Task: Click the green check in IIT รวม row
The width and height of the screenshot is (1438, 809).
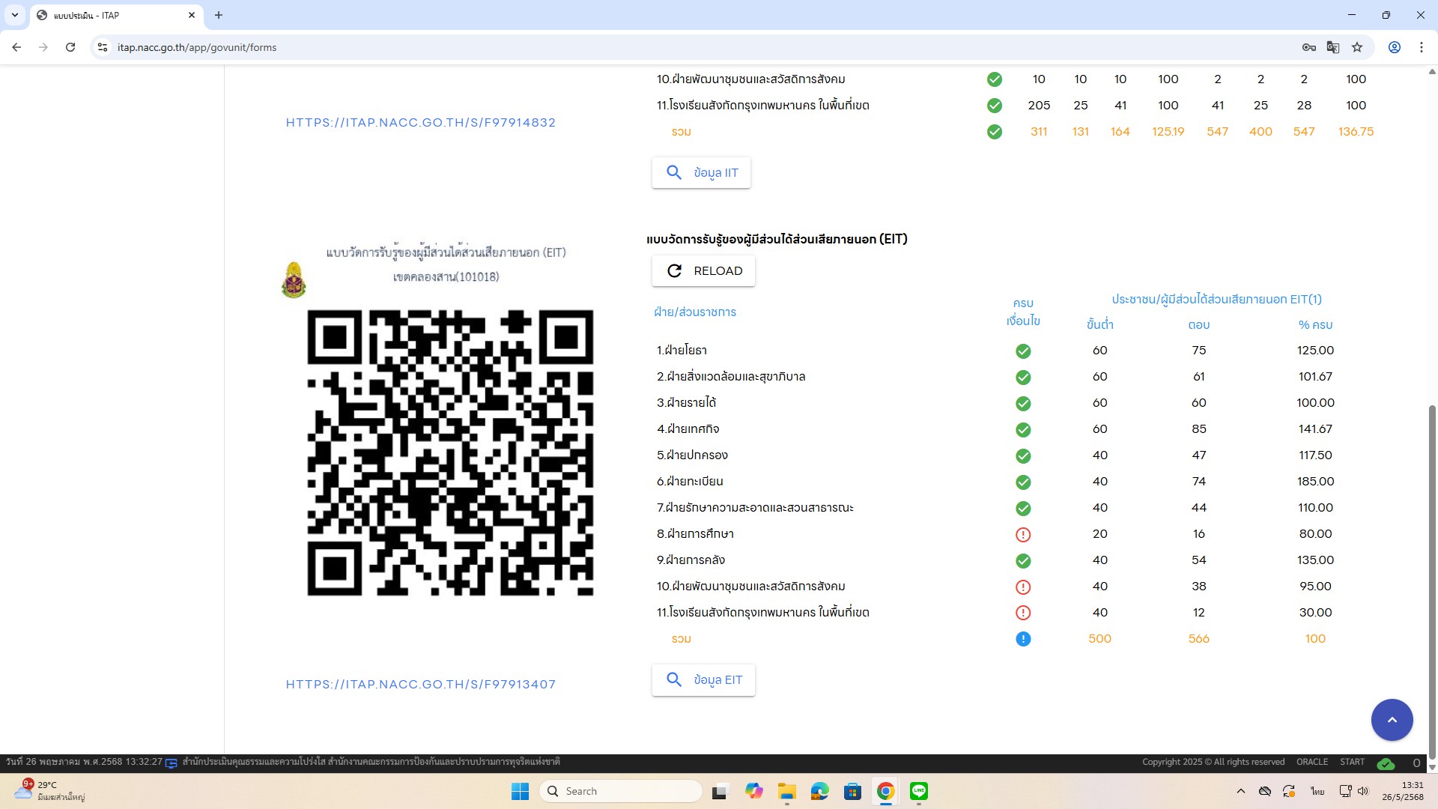Action: click(995, 132)
